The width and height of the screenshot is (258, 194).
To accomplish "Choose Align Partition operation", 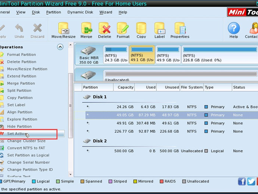I will [x=19, y=112].
